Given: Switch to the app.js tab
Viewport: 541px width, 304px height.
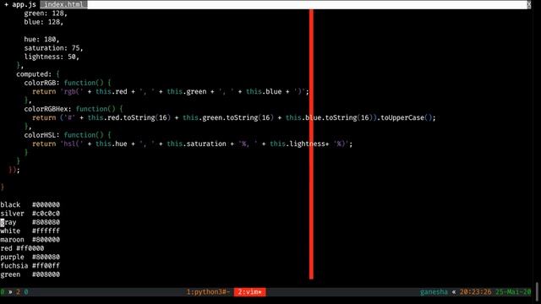Looking at the screenshot, I should pyautogui.click(x=20, y=4).
